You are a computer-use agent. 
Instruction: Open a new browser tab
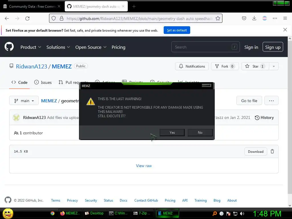coord(134,7)
